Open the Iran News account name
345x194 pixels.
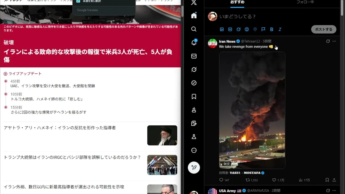click(x=227, y=41)
